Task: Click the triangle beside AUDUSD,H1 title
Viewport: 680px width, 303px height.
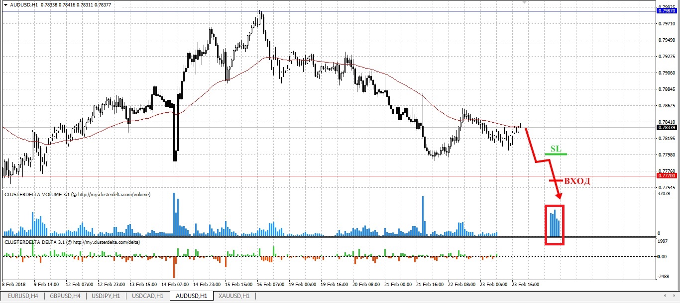Action: pyautogui.click(x=5, y=4)
